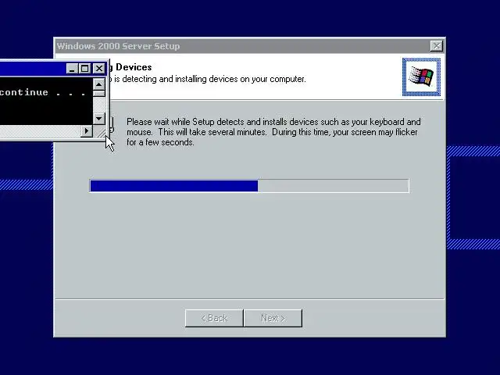Click the console scroll right arrow
The height and width of the screenshot is (375, 500).
87,130
